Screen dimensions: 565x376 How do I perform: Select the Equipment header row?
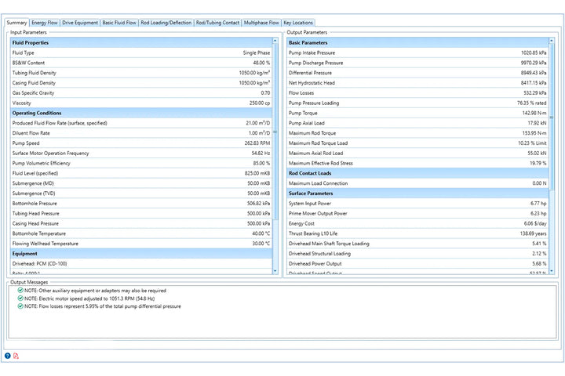click(141, 254)
